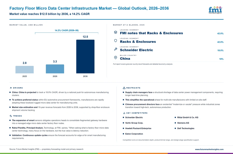Click the Drivers section heading
Screen dimensions: 233x154
click(x=18, y=88)
